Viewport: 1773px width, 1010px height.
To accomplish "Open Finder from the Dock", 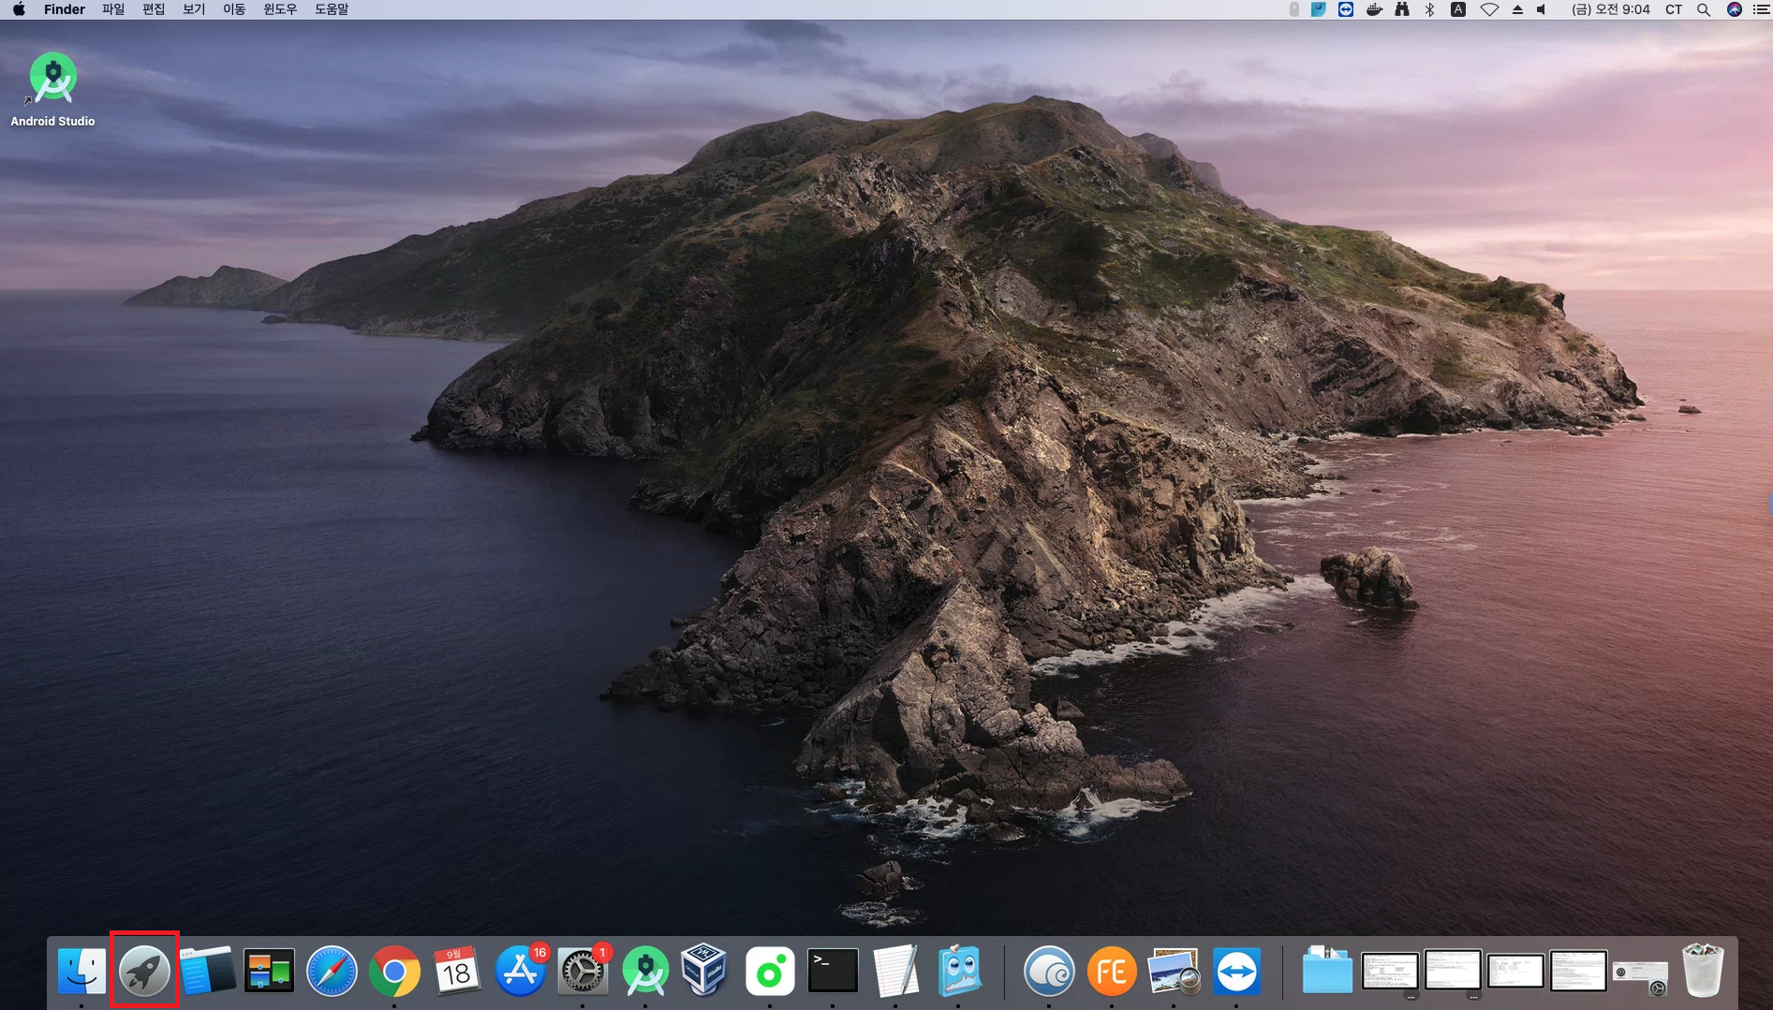I will (x=81, y=972).
